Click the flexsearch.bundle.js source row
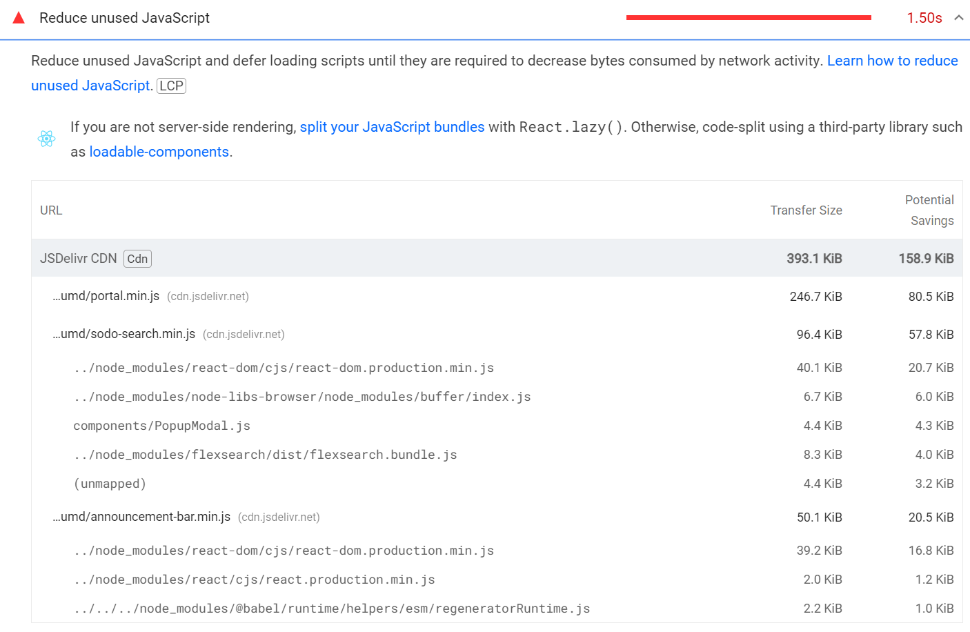 point(497,455)
